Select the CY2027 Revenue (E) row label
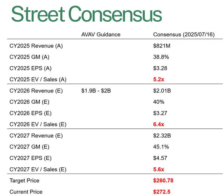Screen dimensions: 224x196 [x=36, y=136]
